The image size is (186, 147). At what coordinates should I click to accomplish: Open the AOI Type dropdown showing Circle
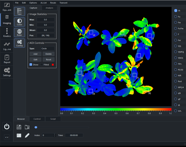click(48, 49)
